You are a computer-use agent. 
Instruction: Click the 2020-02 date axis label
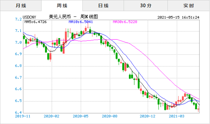52,116
